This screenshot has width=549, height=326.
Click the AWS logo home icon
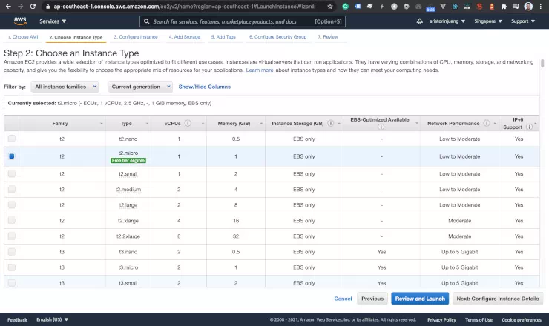point(20,21)
